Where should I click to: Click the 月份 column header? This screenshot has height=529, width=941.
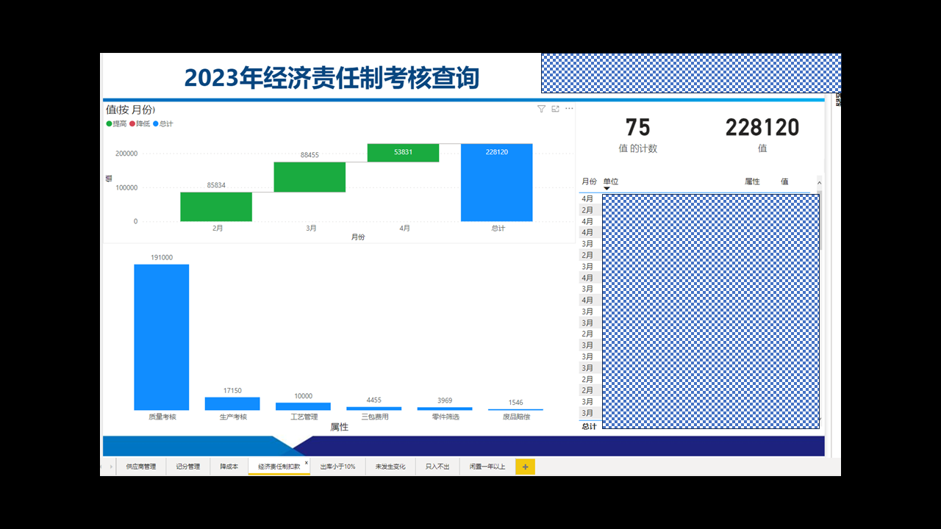(589, 181)
